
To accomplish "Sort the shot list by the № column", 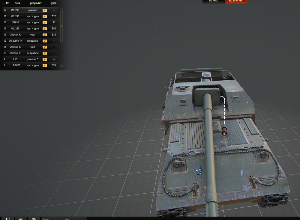I will [7, 3].
